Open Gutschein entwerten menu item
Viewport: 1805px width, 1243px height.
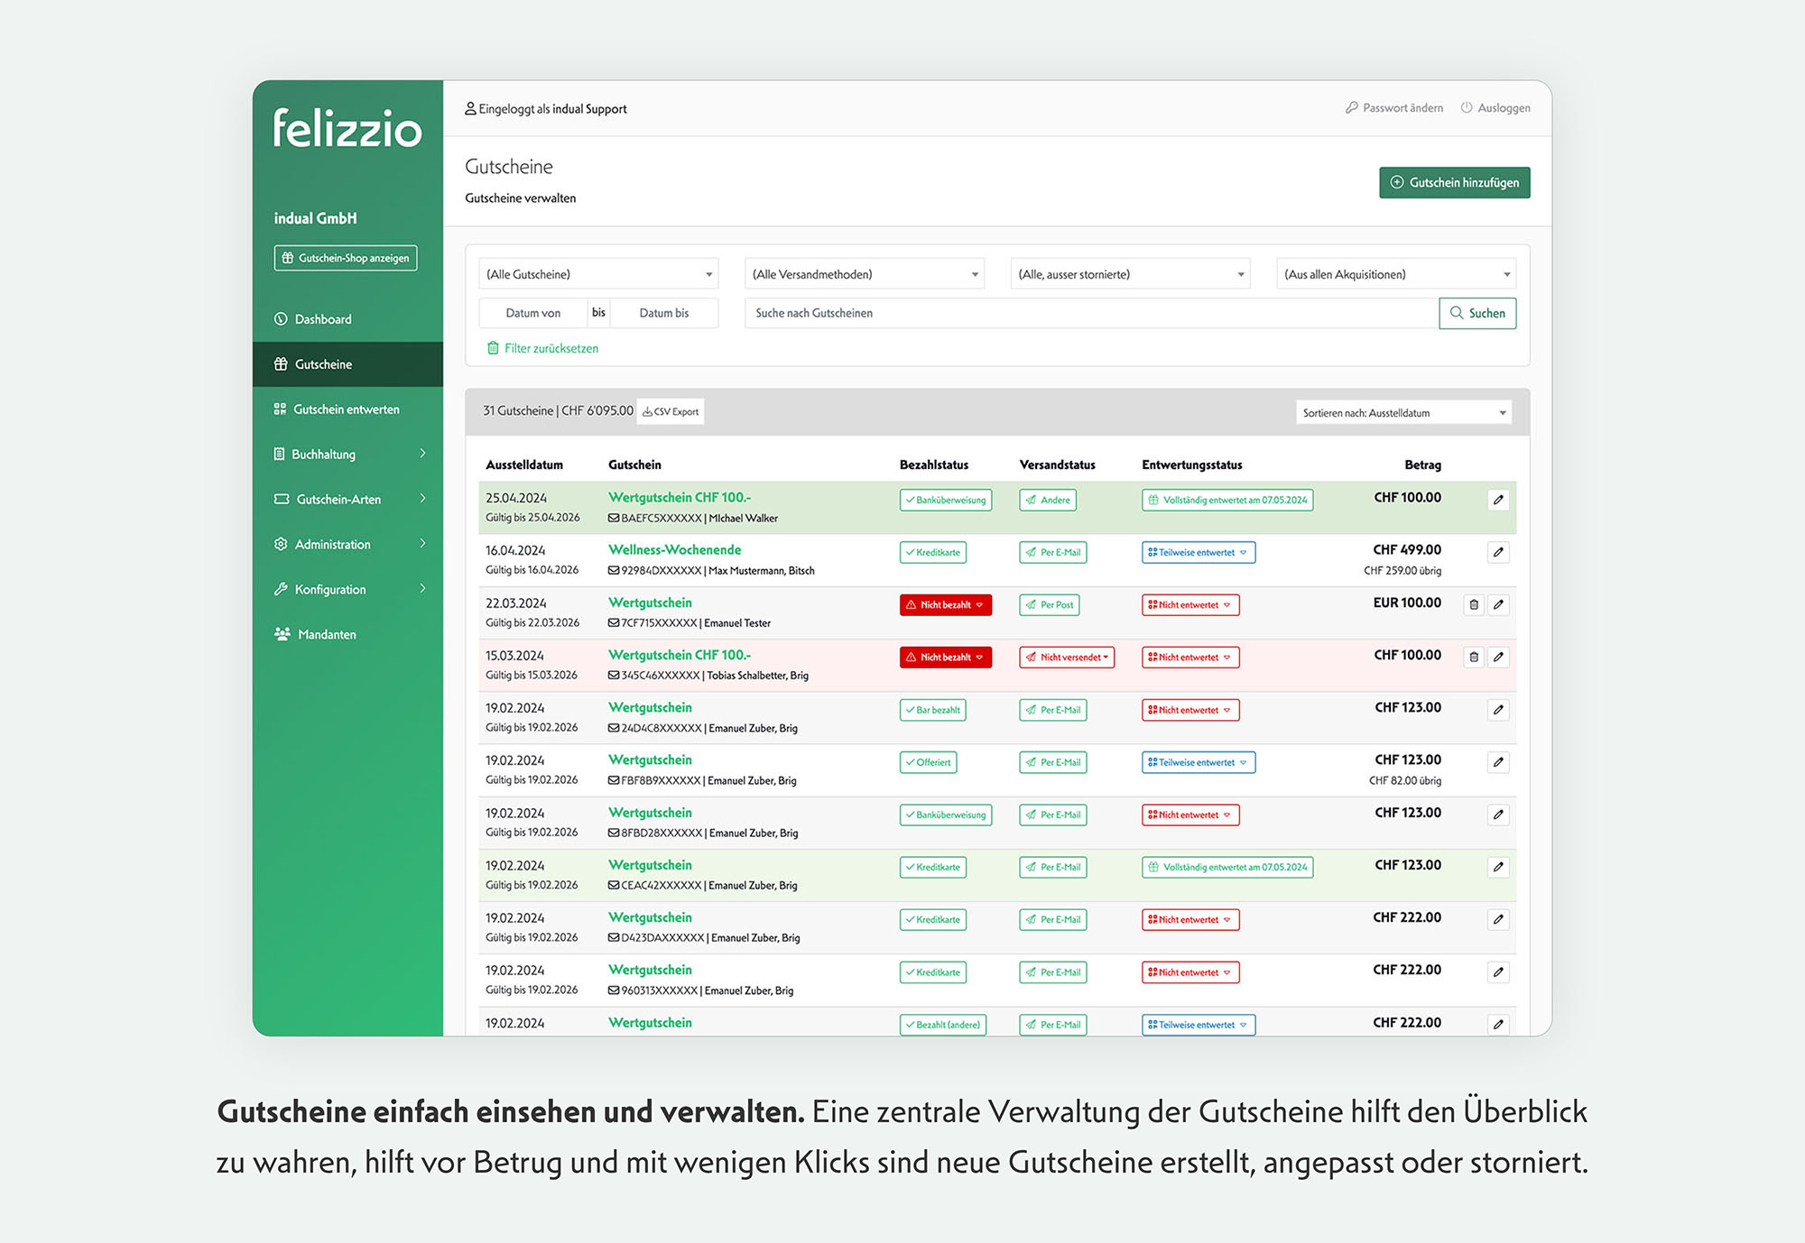pos(346,410)
